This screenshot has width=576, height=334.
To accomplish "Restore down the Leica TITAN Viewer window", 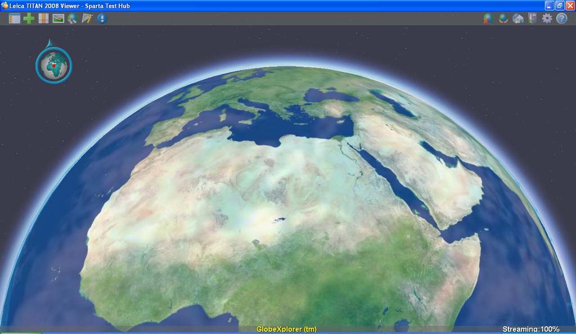I will pyautogui.click(x=560, y=6).
